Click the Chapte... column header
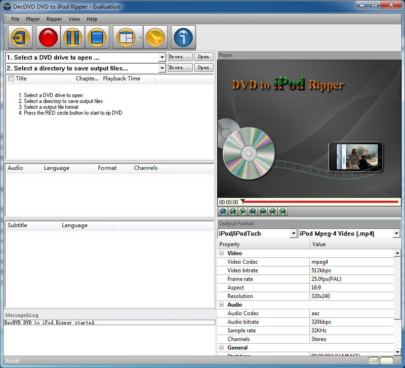 [87, 78]
